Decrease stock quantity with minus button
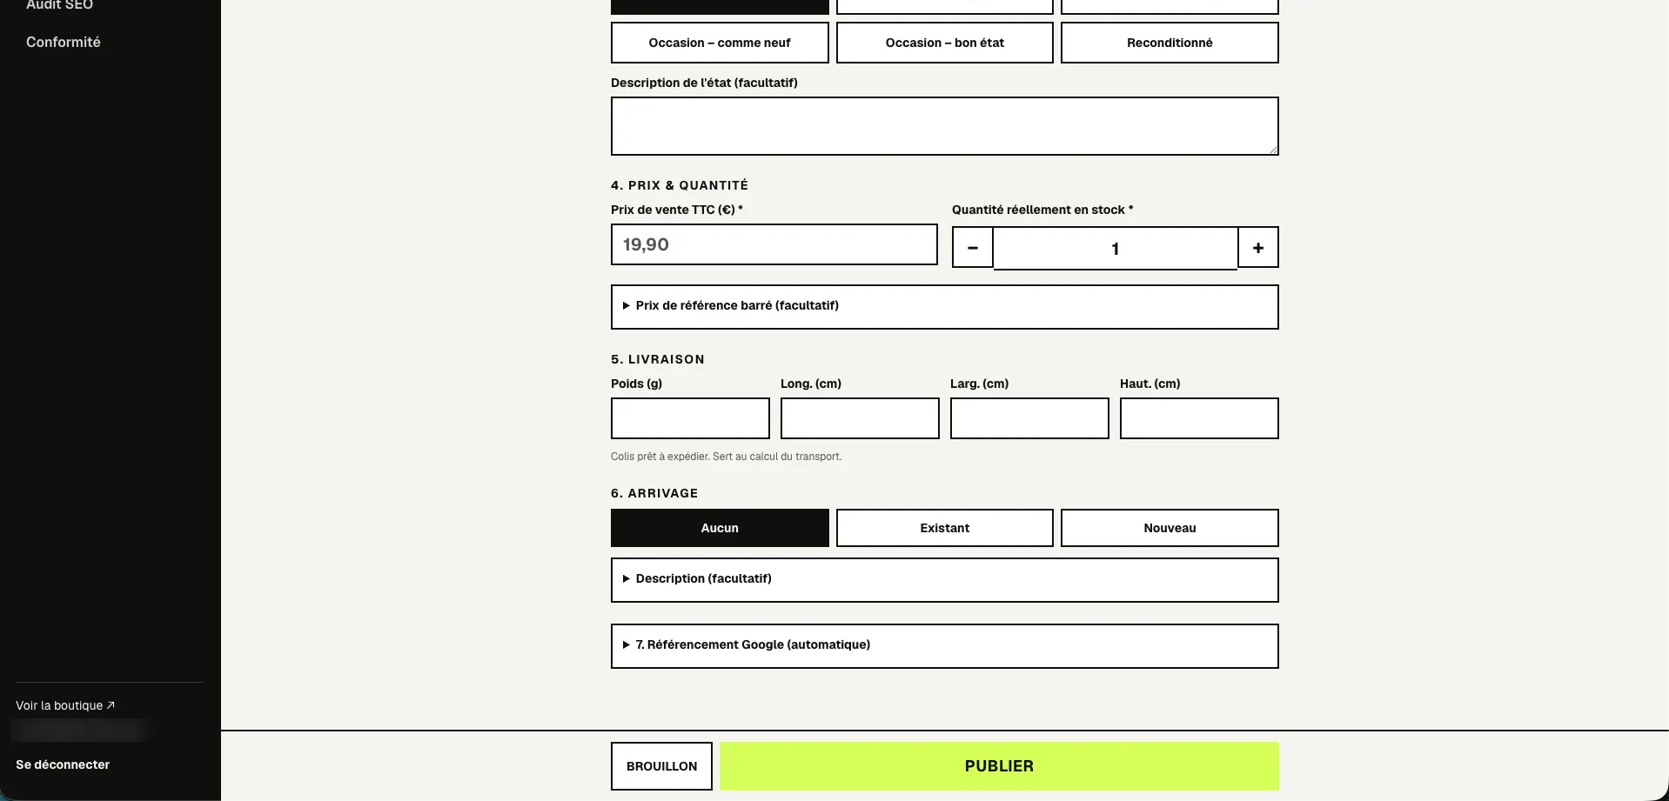The width and height of the screenshot is (1669, 801). tap(973, 248)
